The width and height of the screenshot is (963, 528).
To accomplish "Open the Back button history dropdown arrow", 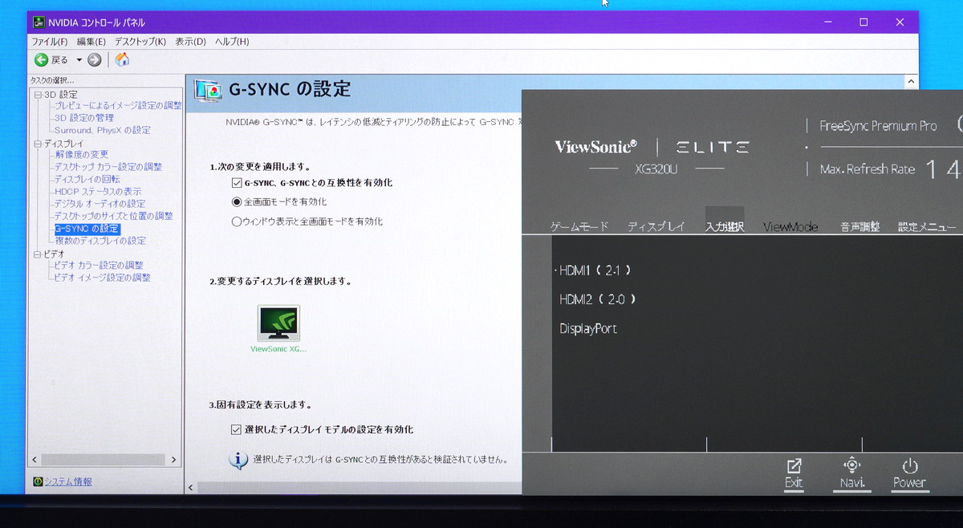I will 79,60.
